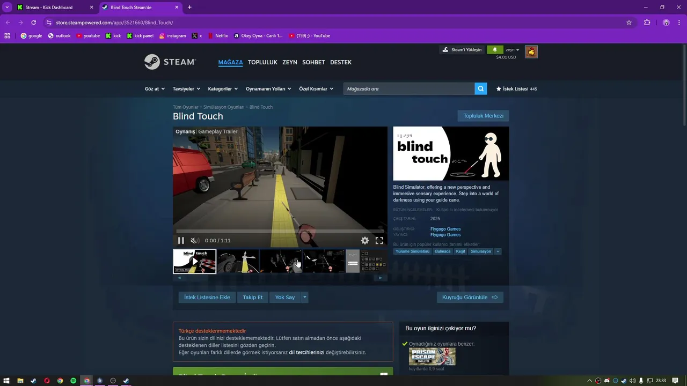Open the Prison Escape Simulator thumbnail

click(432, 357)
